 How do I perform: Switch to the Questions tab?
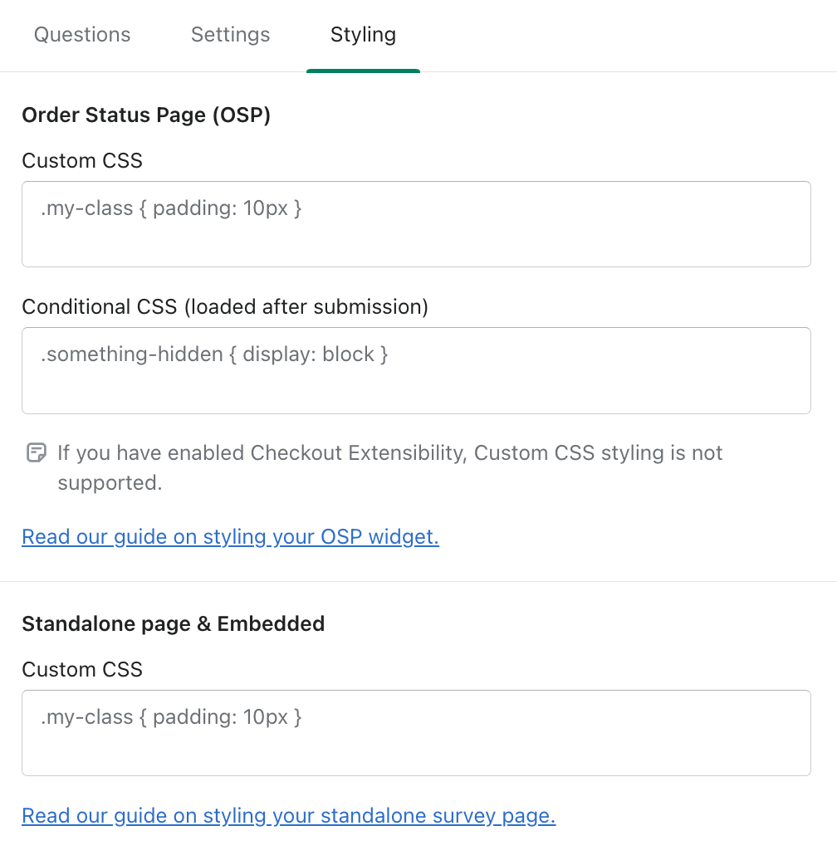click(x=82, y=35)
